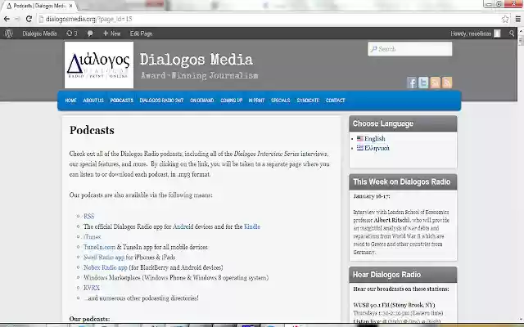Click the browser forward arrow
This screenshot has height=327, width=524.
click(x=17, y=19)
